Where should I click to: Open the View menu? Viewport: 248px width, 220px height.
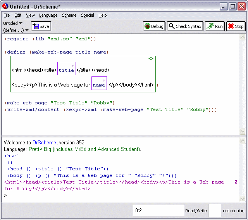30,15
